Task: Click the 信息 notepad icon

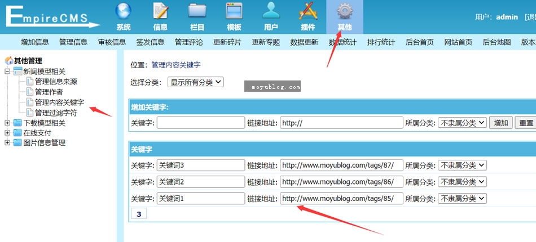Action: (x=160, y=12)
